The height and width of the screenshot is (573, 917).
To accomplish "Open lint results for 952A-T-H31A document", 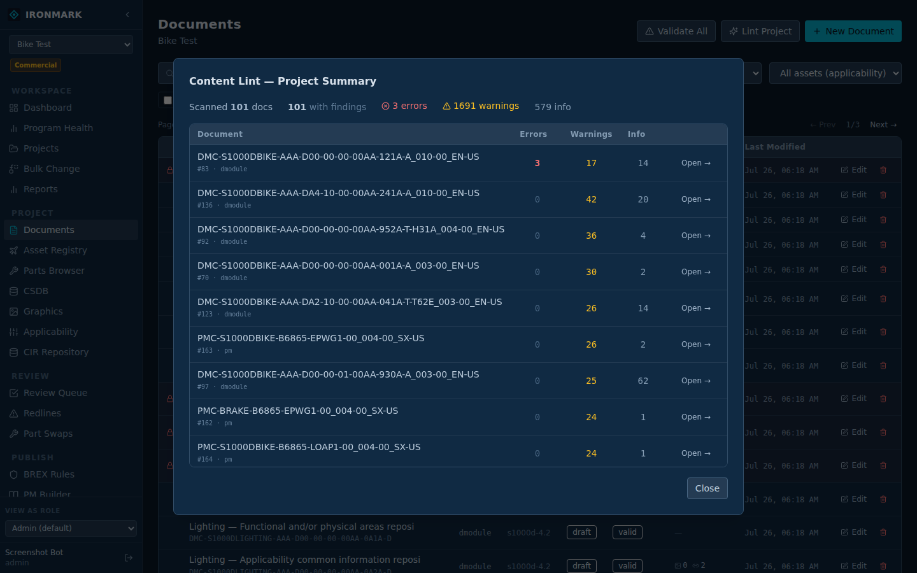I will tap(695, 236).
